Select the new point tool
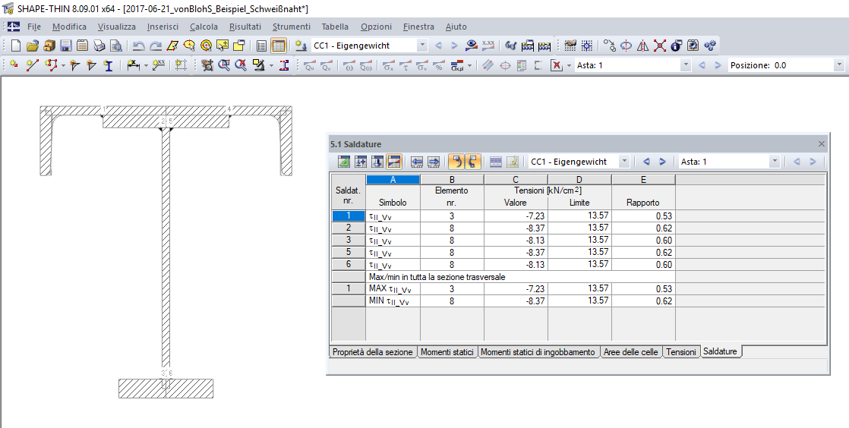Screen dimensions: 849x428 click(14, 65)
